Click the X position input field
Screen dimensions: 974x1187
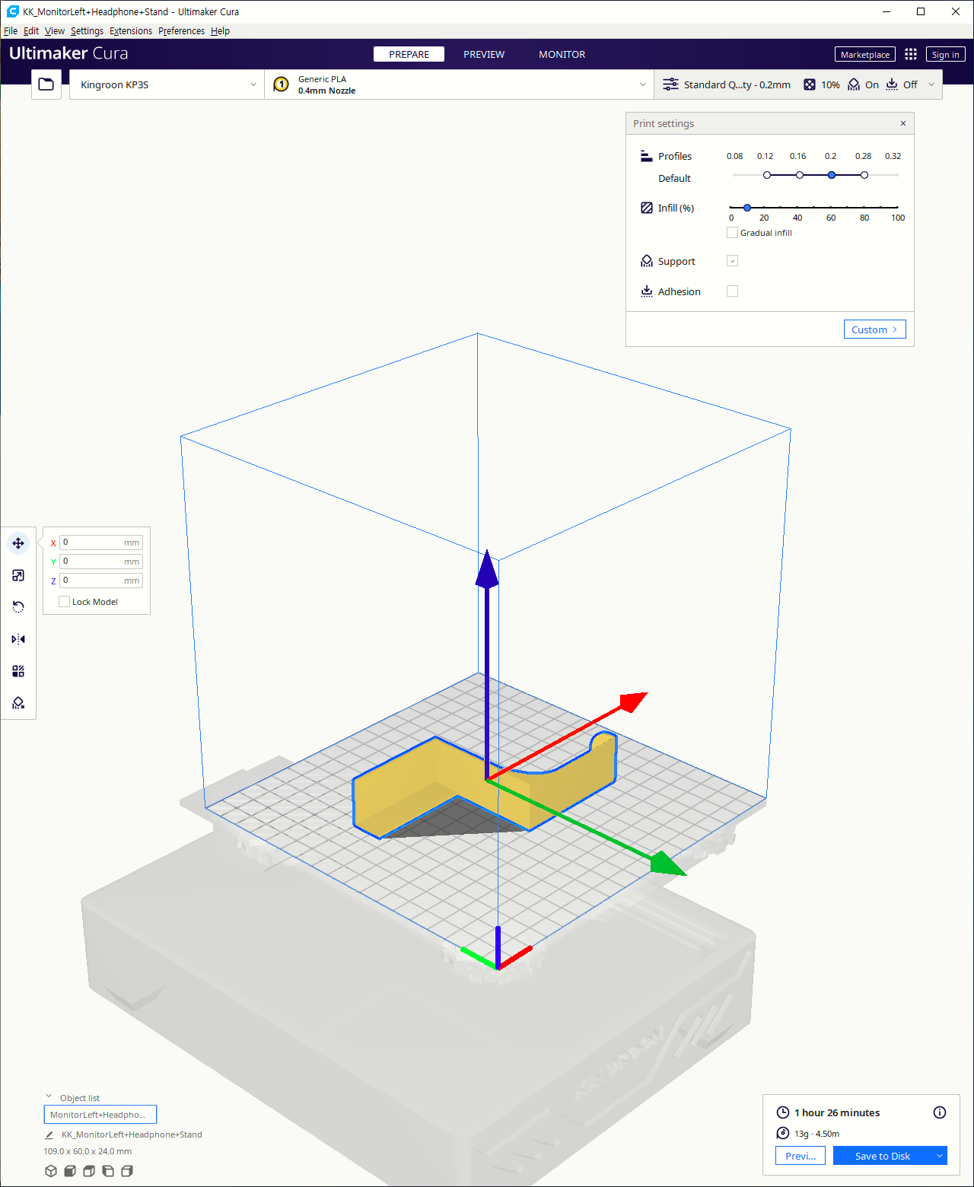[101, 543]
